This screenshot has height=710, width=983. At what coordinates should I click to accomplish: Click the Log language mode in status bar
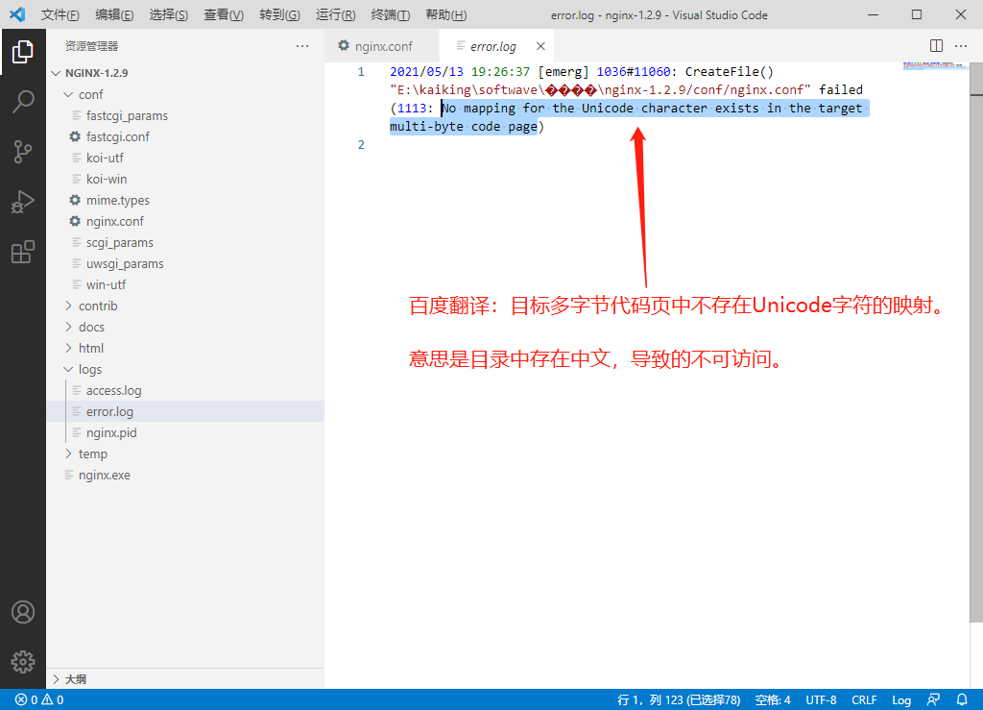[x=901, y=699]
